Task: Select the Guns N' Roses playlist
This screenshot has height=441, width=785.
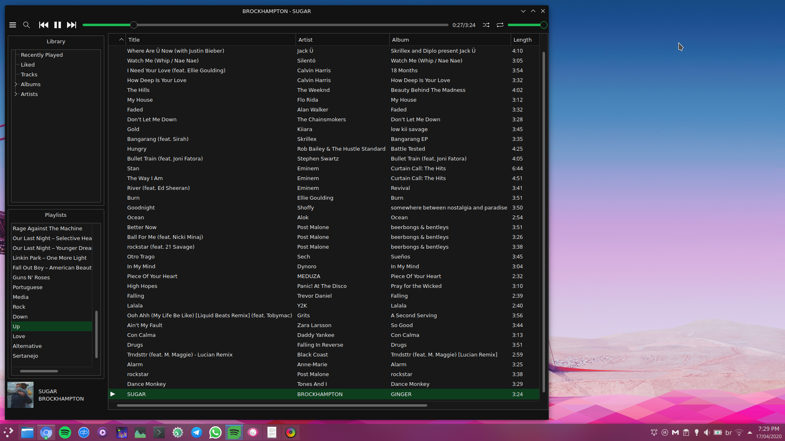Action: (52, 277)
